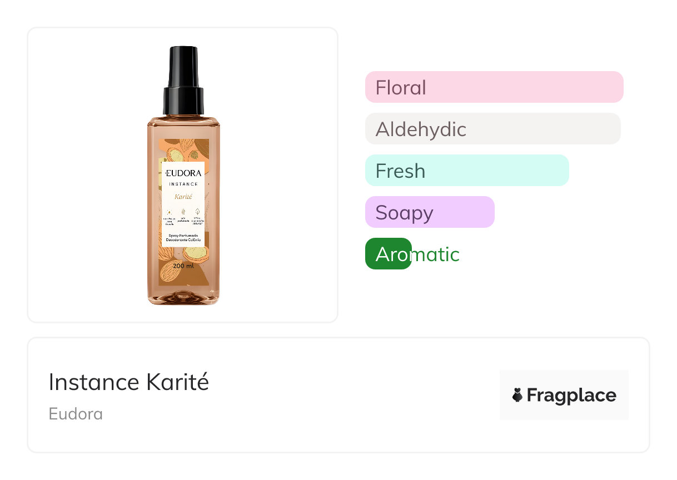Screen dimensions: 677x480
Task: Click the green Aromatic accord bar
Action: tap(388, 254)
